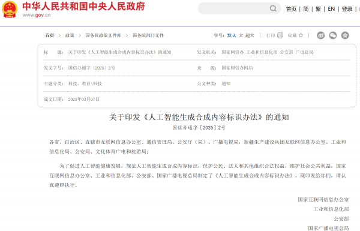360x231 pixels.
Task: Switch to simplified Chinese 简
Action: tap(306, 9)
